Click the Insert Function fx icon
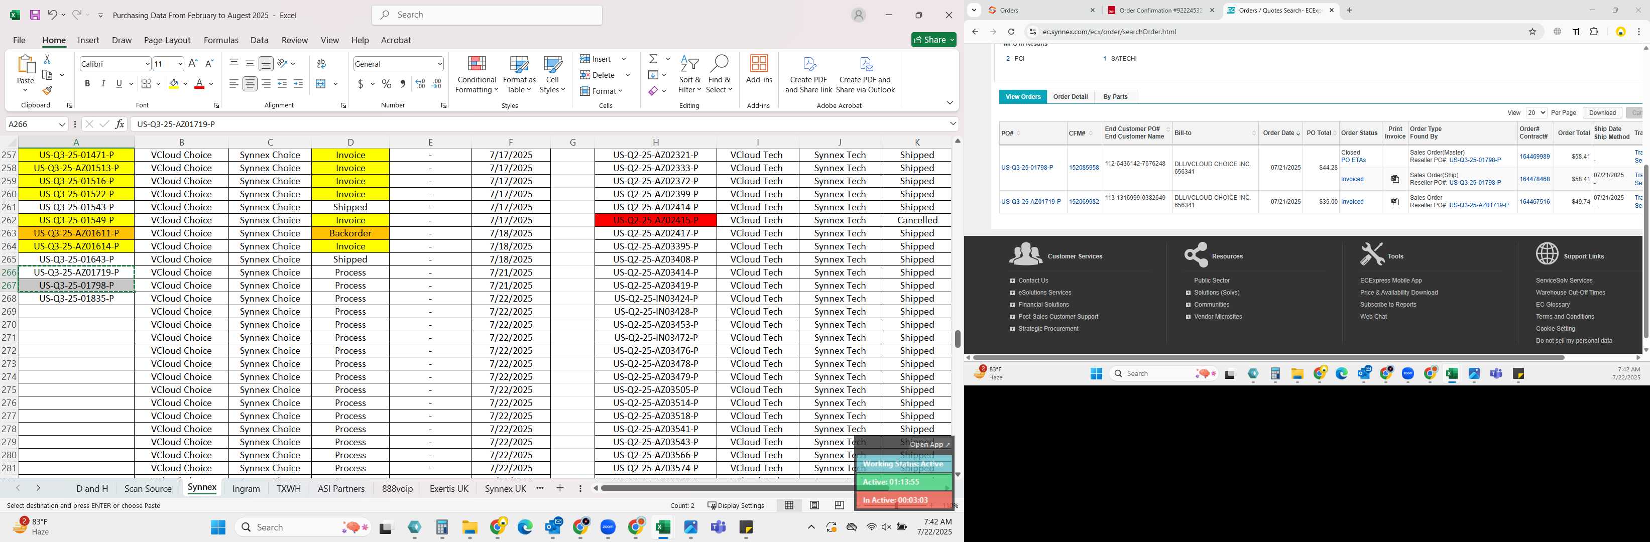The image size is (1650, 542). pyautogui.click(x=120, y=124)
